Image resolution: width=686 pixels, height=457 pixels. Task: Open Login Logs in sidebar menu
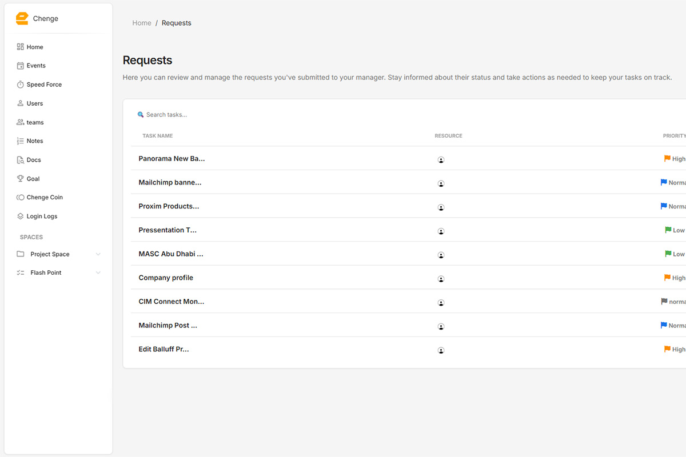pos(42,217)
